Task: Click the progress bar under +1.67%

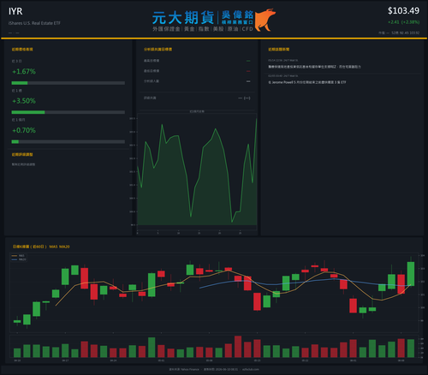Action: click(68, 83)
